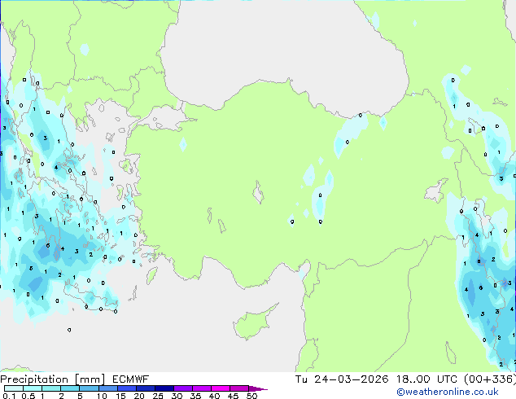Select the 30–35 mm purple legend swatch

pyautogui.click(x=182, y=388)
